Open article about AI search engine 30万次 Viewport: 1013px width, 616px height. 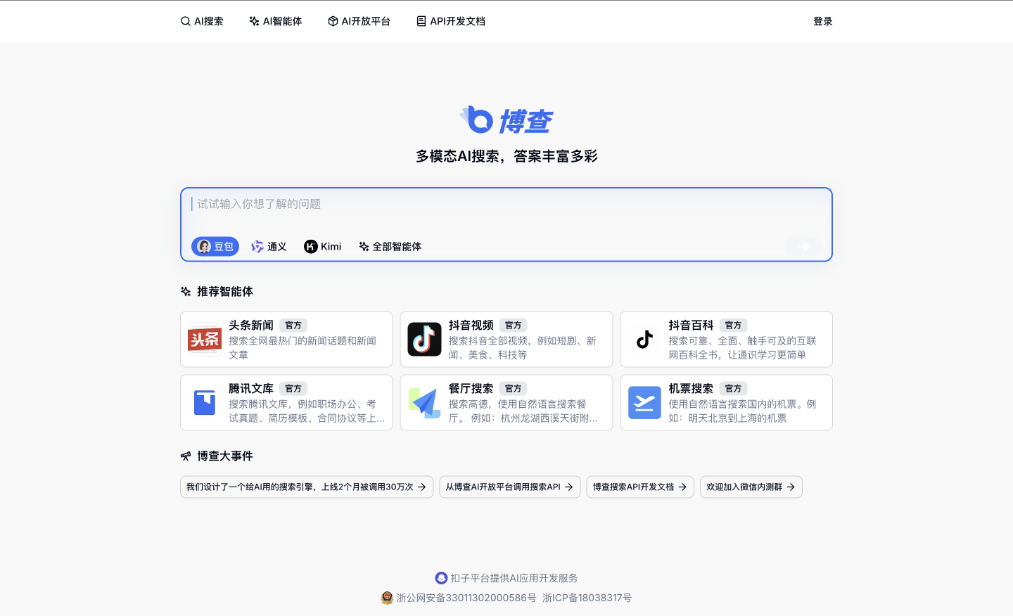[x=307, y=487]
